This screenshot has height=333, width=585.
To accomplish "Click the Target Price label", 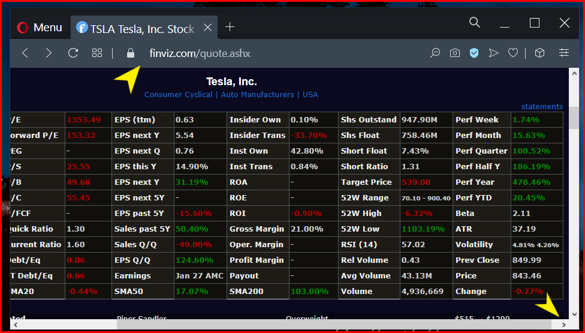I will 366,182.
